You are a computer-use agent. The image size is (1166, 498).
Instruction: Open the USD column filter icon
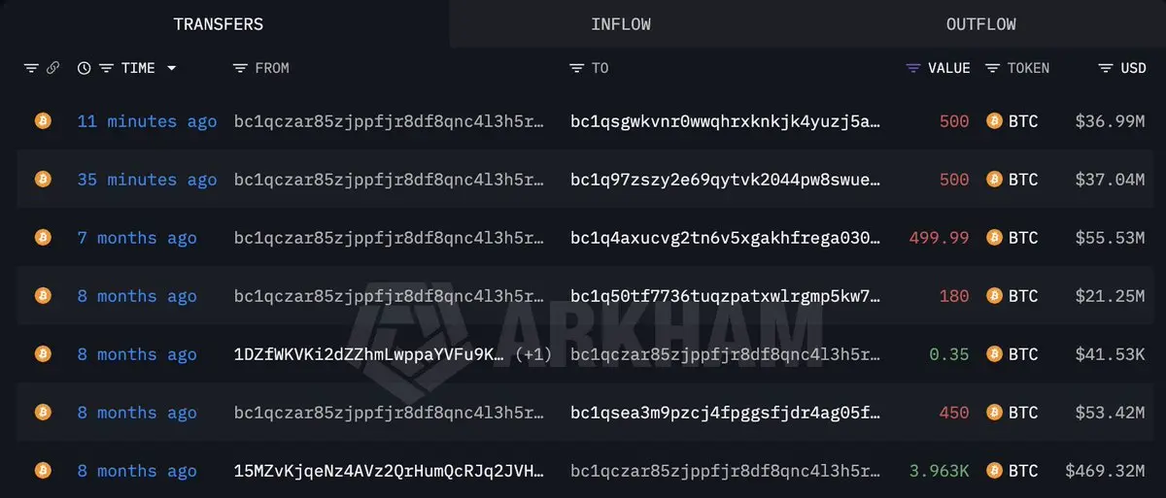pyautogui.click(x=1106, y=68)
